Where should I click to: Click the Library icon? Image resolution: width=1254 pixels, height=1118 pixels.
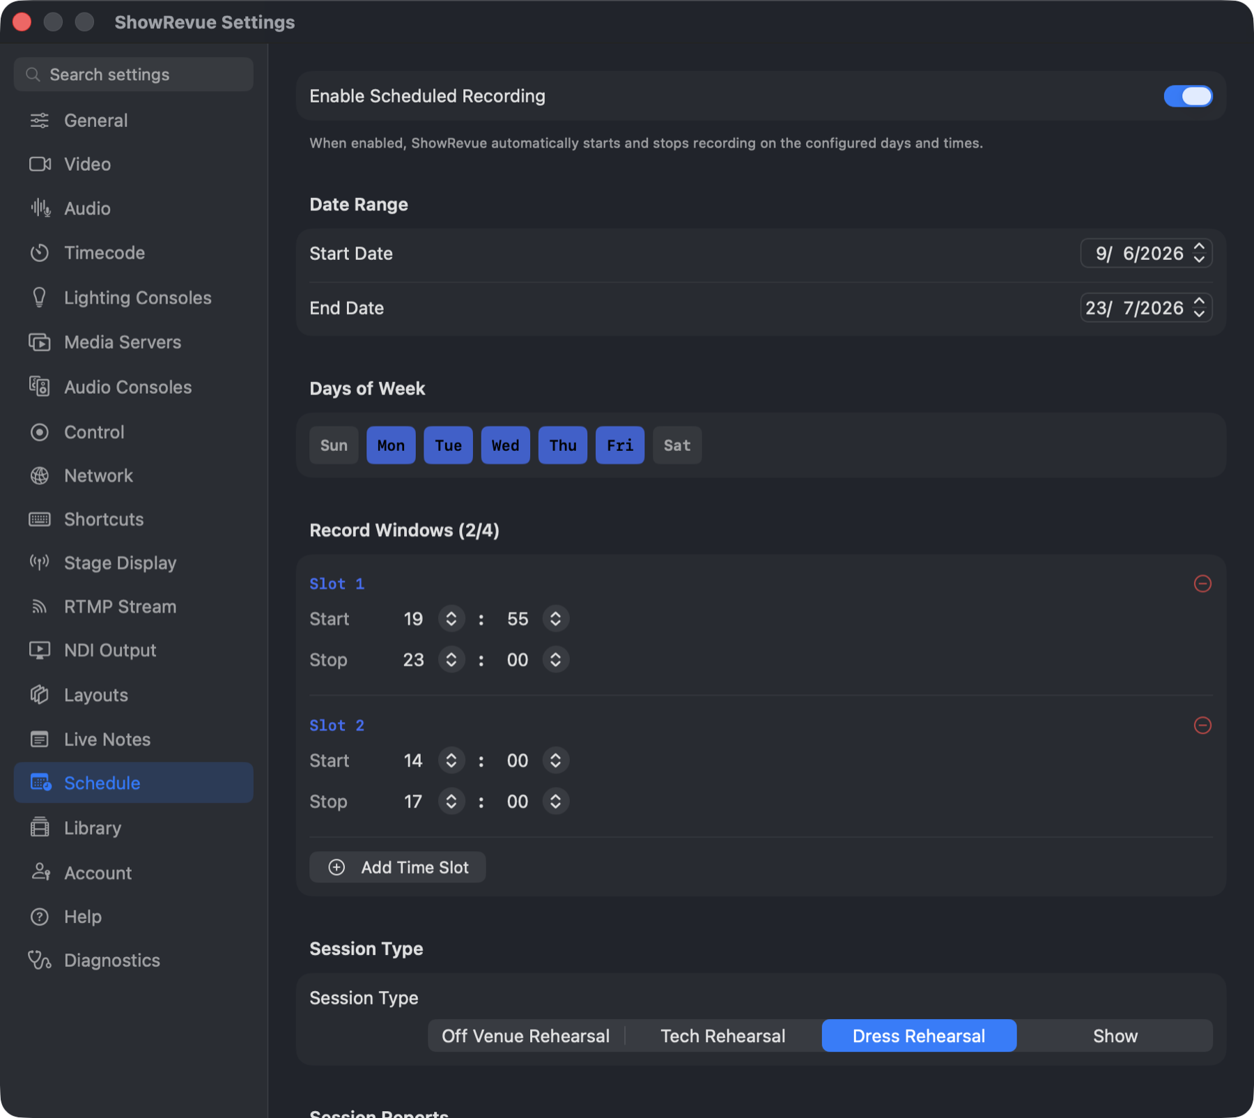40,827
